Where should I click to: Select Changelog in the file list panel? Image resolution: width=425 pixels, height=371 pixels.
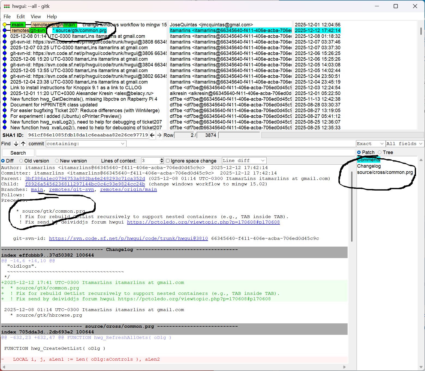[369, 166]
